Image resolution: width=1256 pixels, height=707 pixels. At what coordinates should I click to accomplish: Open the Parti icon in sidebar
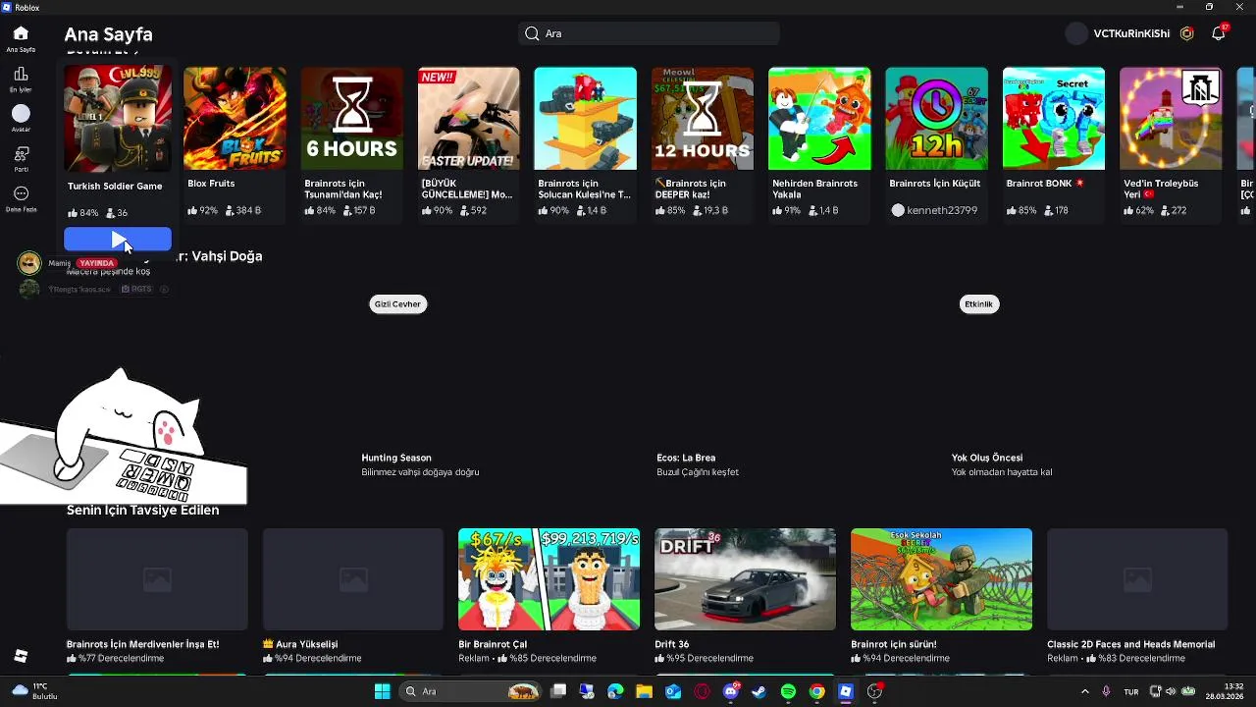pyautogui.click(x=21, y=154)
